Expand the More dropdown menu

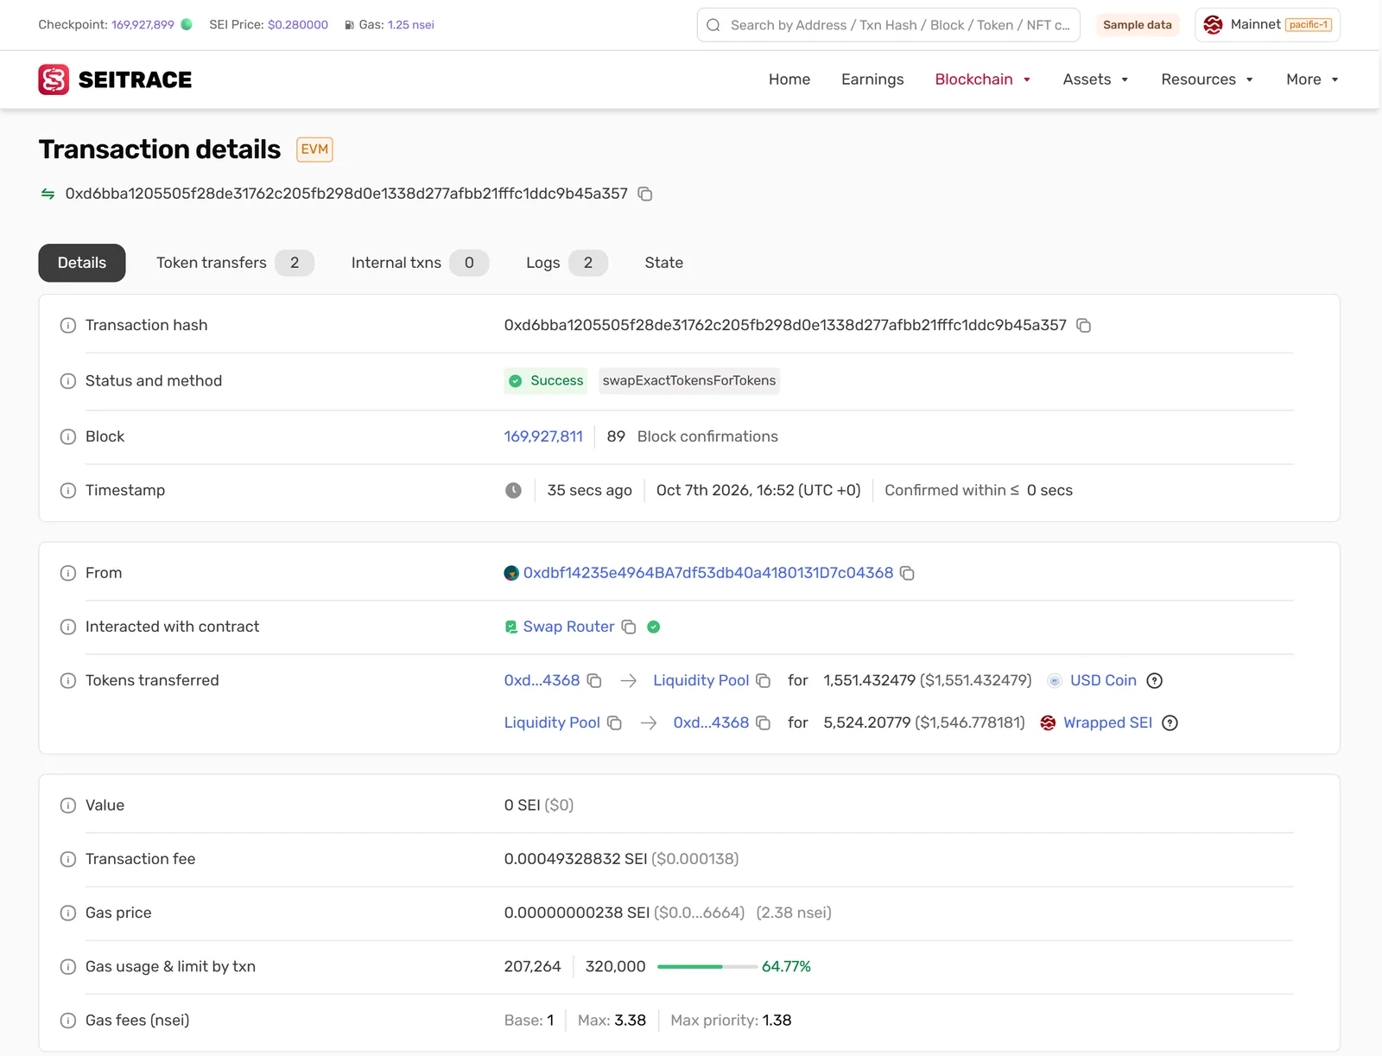click(x=1312, y=80)
